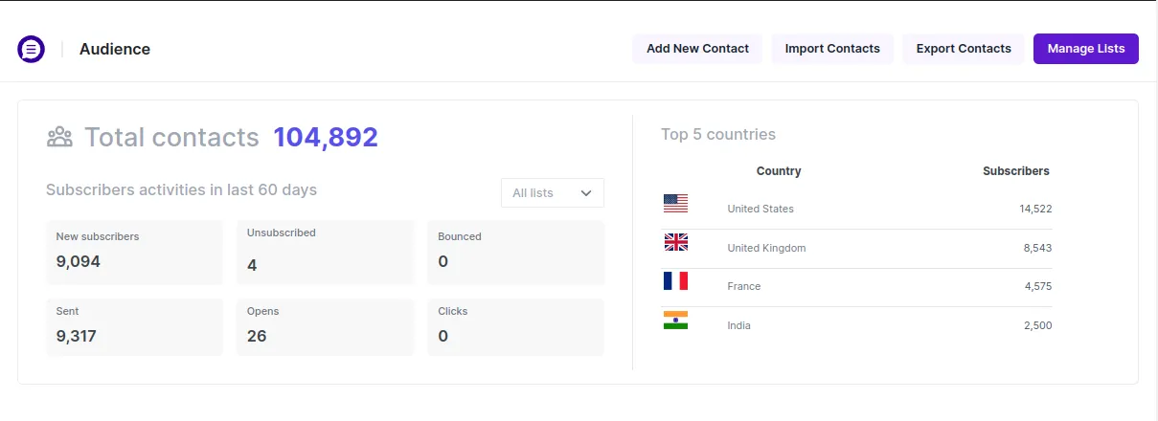Click the Subscribers column header
This screenshot has height=421, width=1158.
click(x=1015, y=171)
